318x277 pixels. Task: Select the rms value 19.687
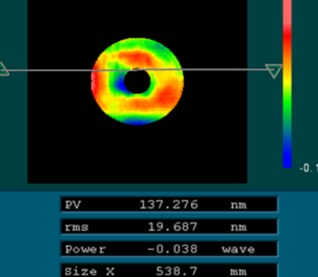pyautogui.click(x=172, y=227)
